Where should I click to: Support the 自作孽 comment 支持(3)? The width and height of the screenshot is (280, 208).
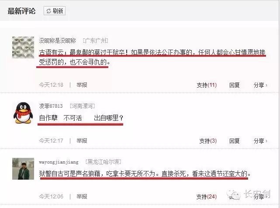pos(208,141)
